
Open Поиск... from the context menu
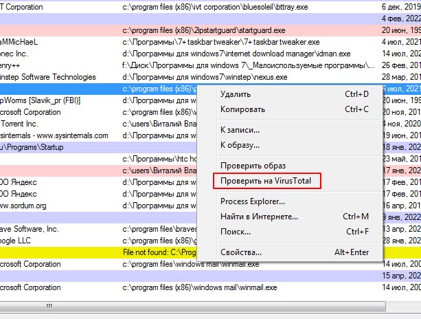(x=300, y=232)
